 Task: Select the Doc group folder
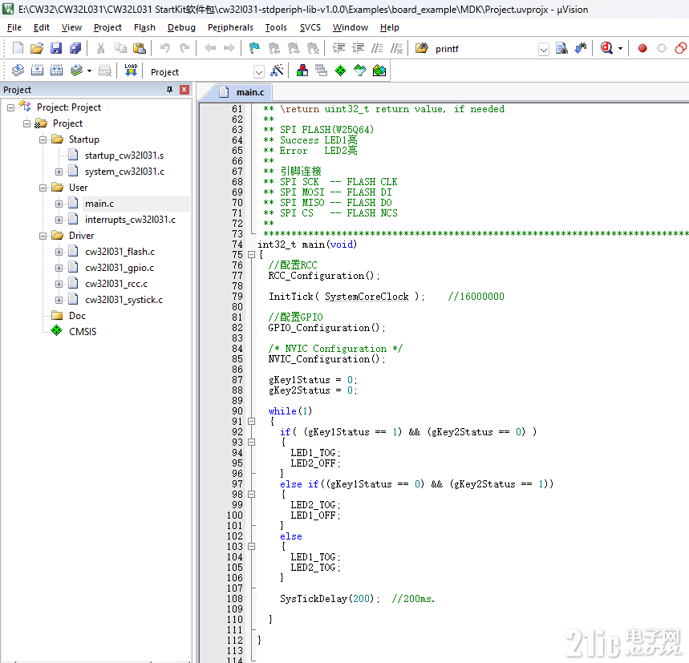pos(77,316)
